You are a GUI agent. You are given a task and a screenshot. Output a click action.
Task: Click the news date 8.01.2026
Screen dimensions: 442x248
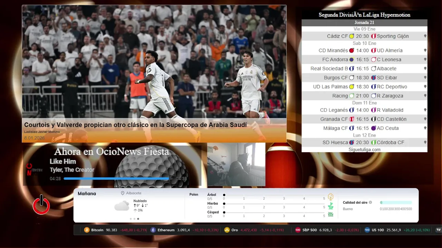[34, 138]
